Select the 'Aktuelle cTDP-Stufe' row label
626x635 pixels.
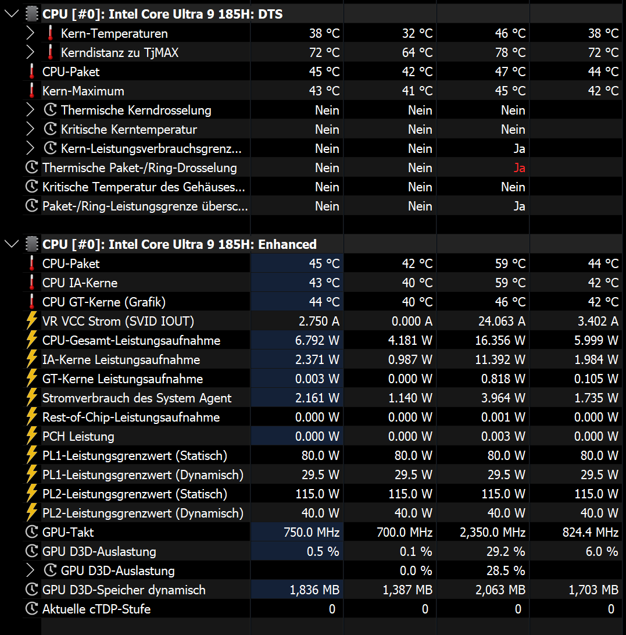pyautogui.click(x=96, y=609)
